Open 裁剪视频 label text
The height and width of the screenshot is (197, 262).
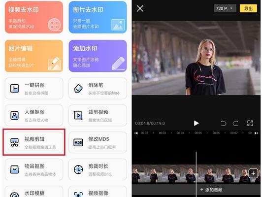pos(98,112)
